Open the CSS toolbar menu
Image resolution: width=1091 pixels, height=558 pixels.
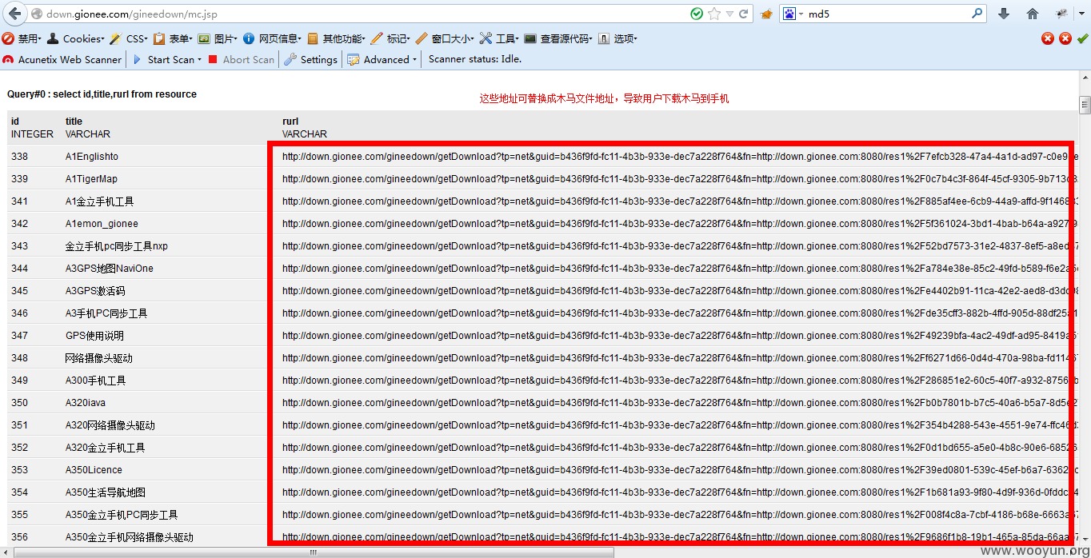(130, 38)
